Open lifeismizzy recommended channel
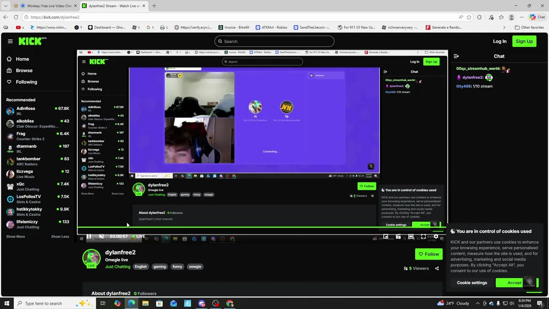 click(38, 224)
